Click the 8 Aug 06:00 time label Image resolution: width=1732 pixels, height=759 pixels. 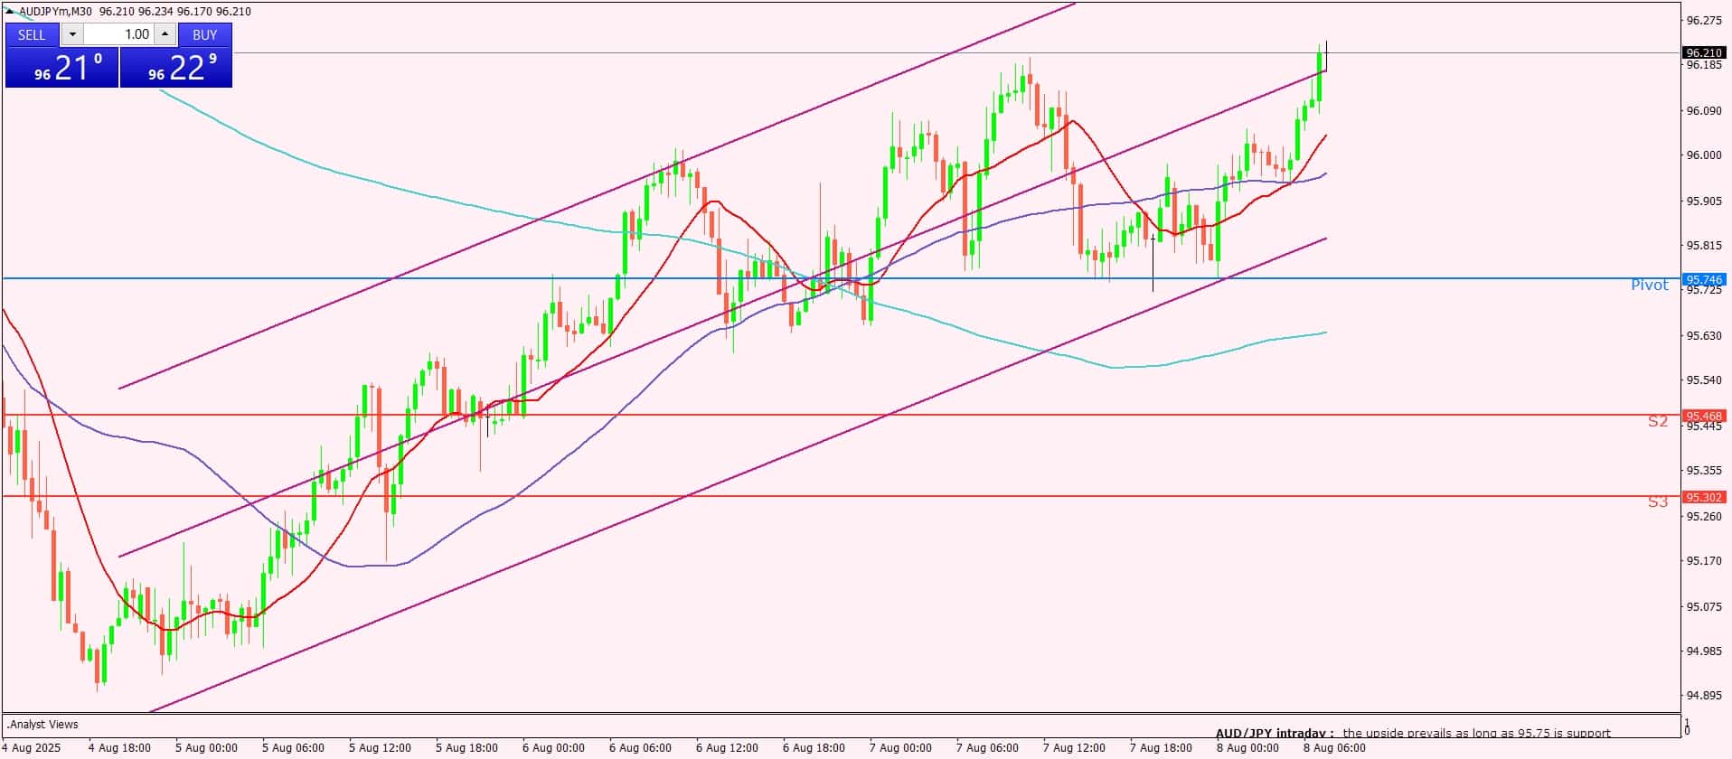coord(1334,747)
